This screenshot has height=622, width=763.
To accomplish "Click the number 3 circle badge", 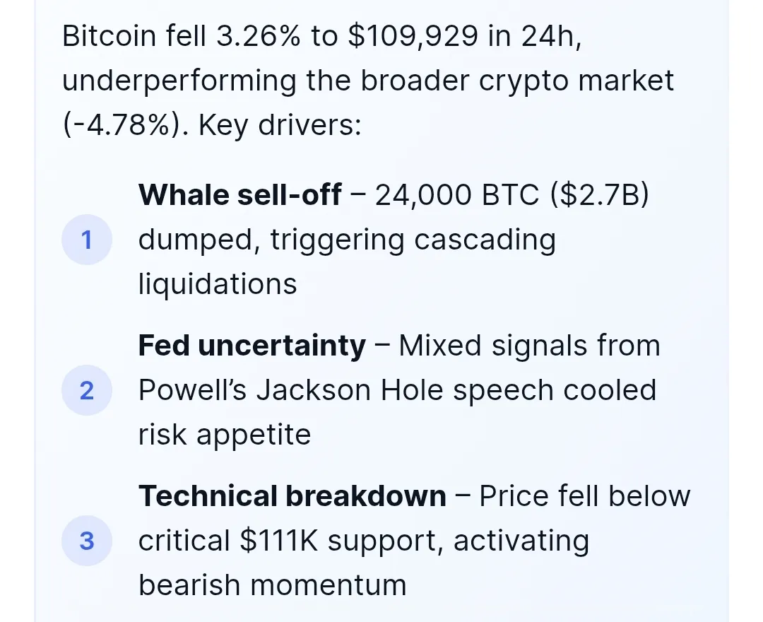I will point(87,541).
